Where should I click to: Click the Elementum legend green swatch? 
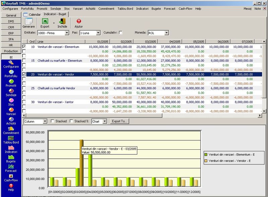click(206, 155)
